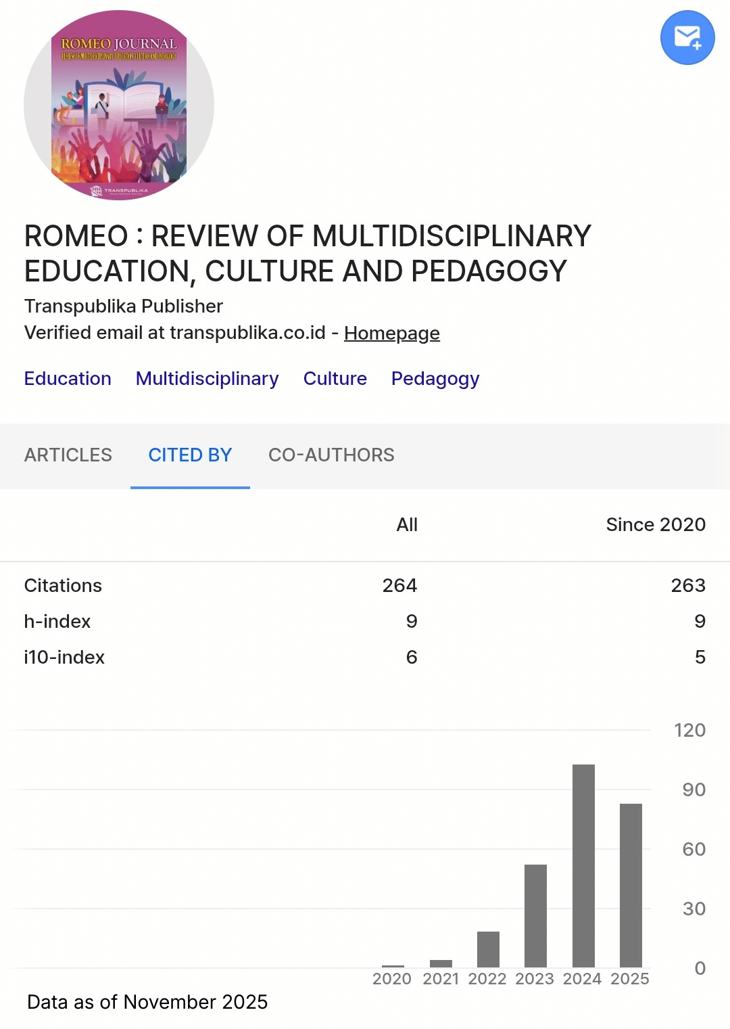The width and height of the screenshot is (730, 1029).
Task: Switch to the Articles tab
Action: [x=68, y=455]
